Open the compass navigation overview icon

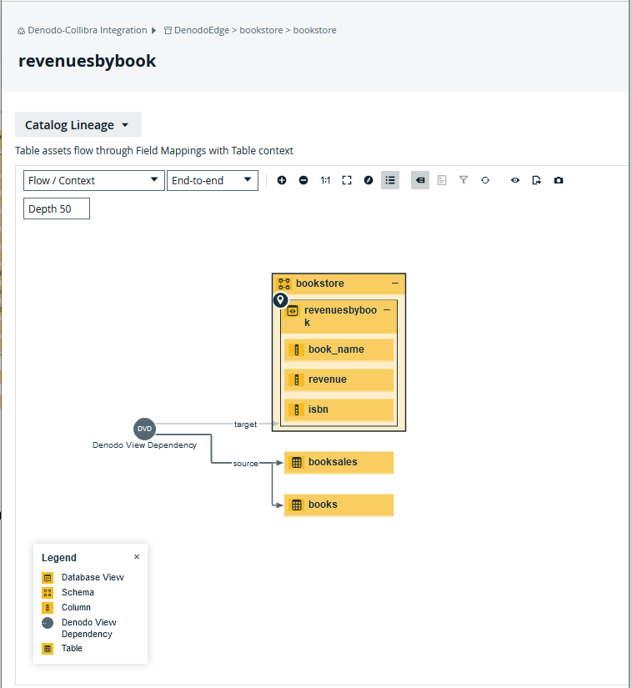(x=369, y=180)
